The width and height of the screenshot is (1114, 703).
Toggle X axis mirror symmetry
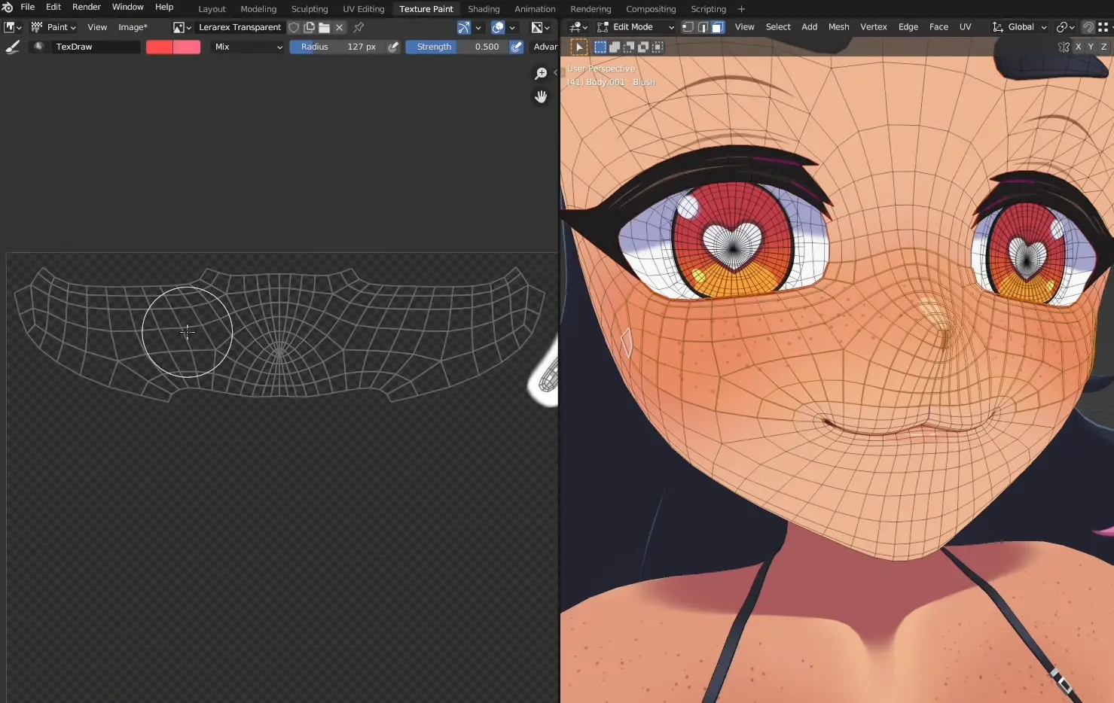coord(1078,47)
